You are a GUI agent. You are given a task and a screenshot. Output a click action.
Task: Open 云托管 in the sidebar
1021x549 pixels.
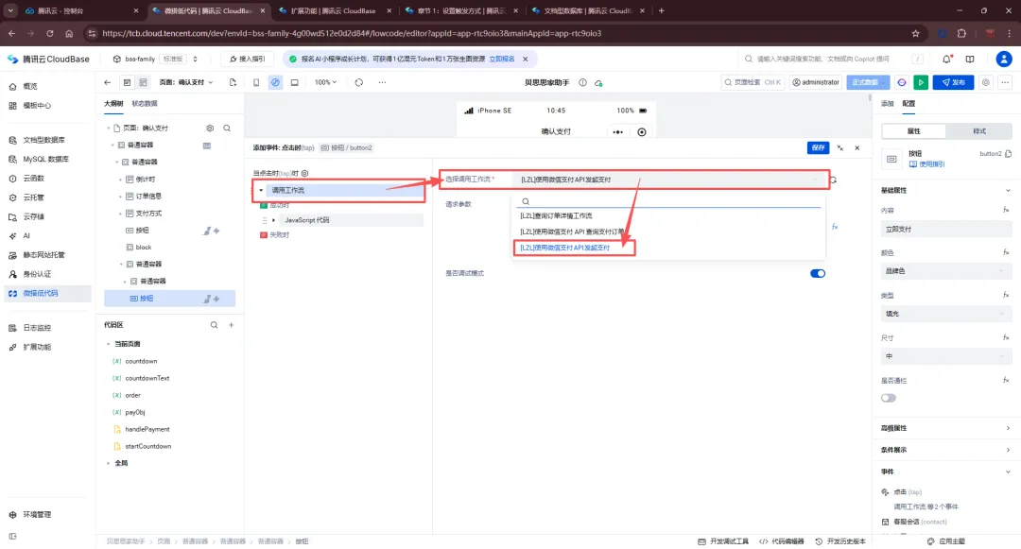pyautogui.click(x=33, y=197)
